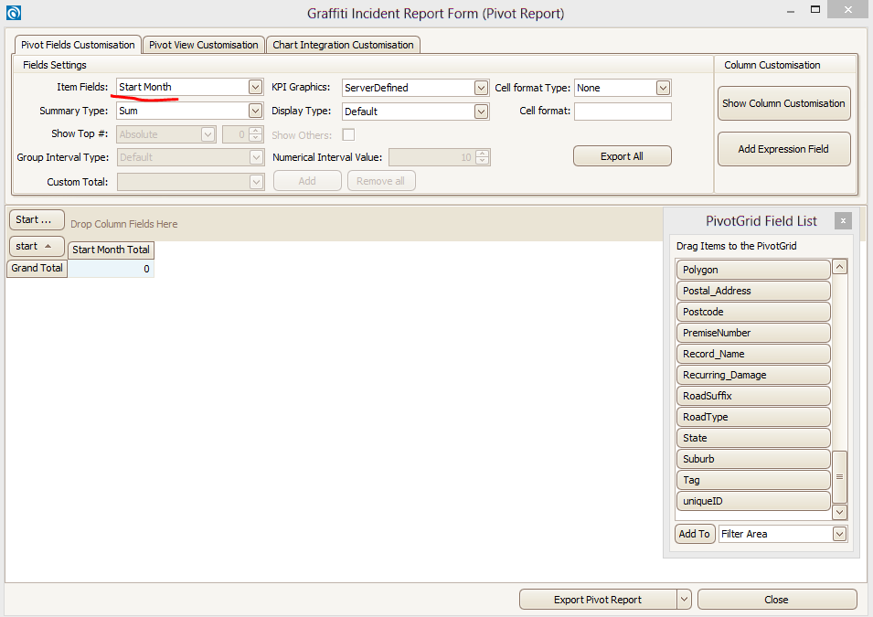873x617 pixels.
Task: Click Add Expression Field button
Action: pos(783,149)
